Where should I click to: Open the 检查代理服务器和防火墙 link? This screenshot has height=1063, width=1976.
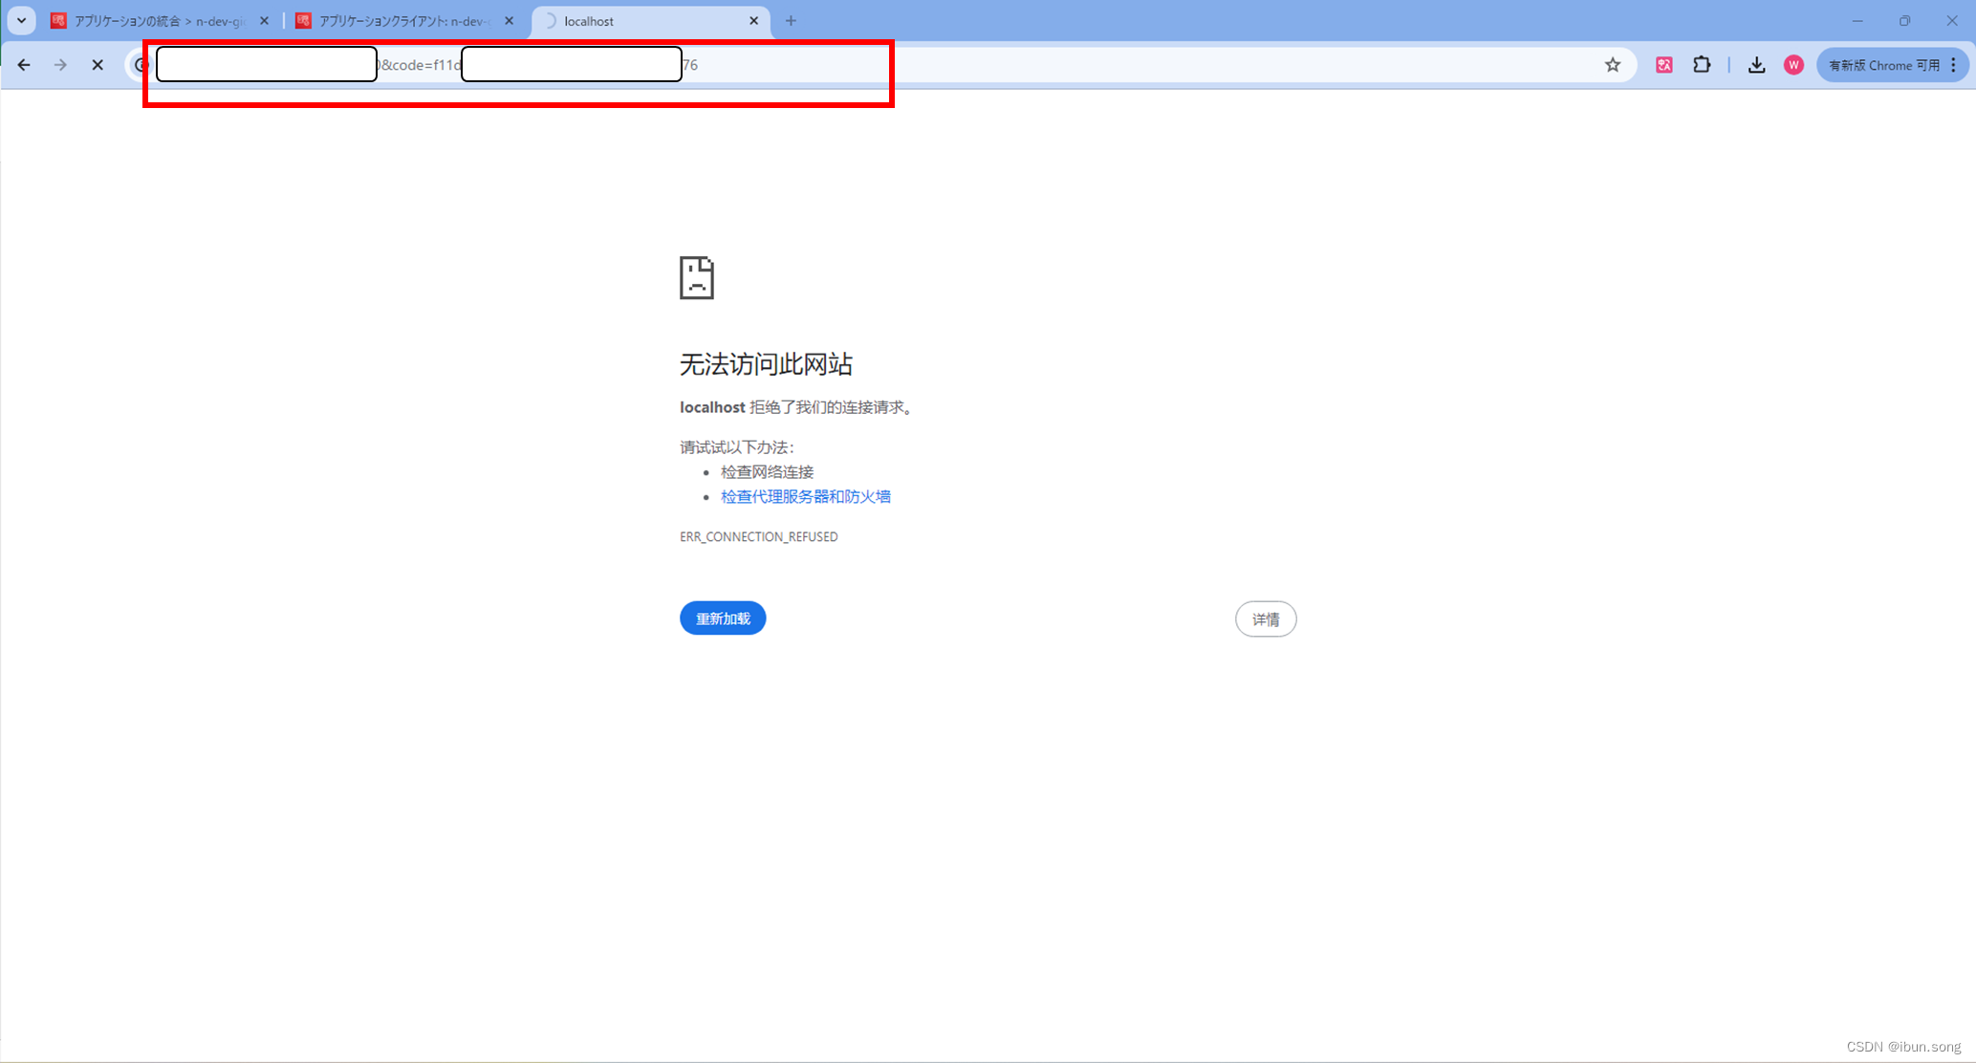tap(805, 496)
